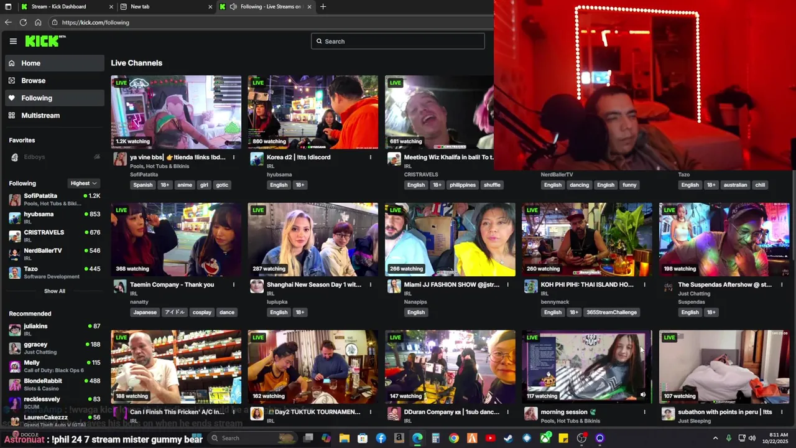
Task: Open Microsoft Store from taskbar
Action: 363,438
